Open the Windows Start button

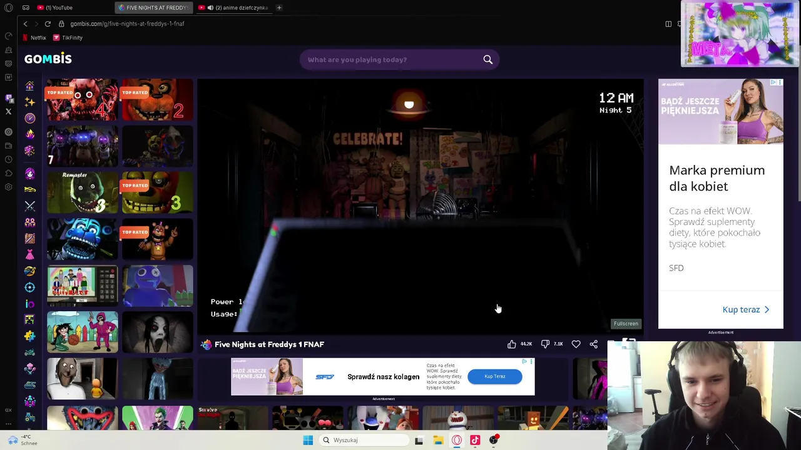[308, 440]
